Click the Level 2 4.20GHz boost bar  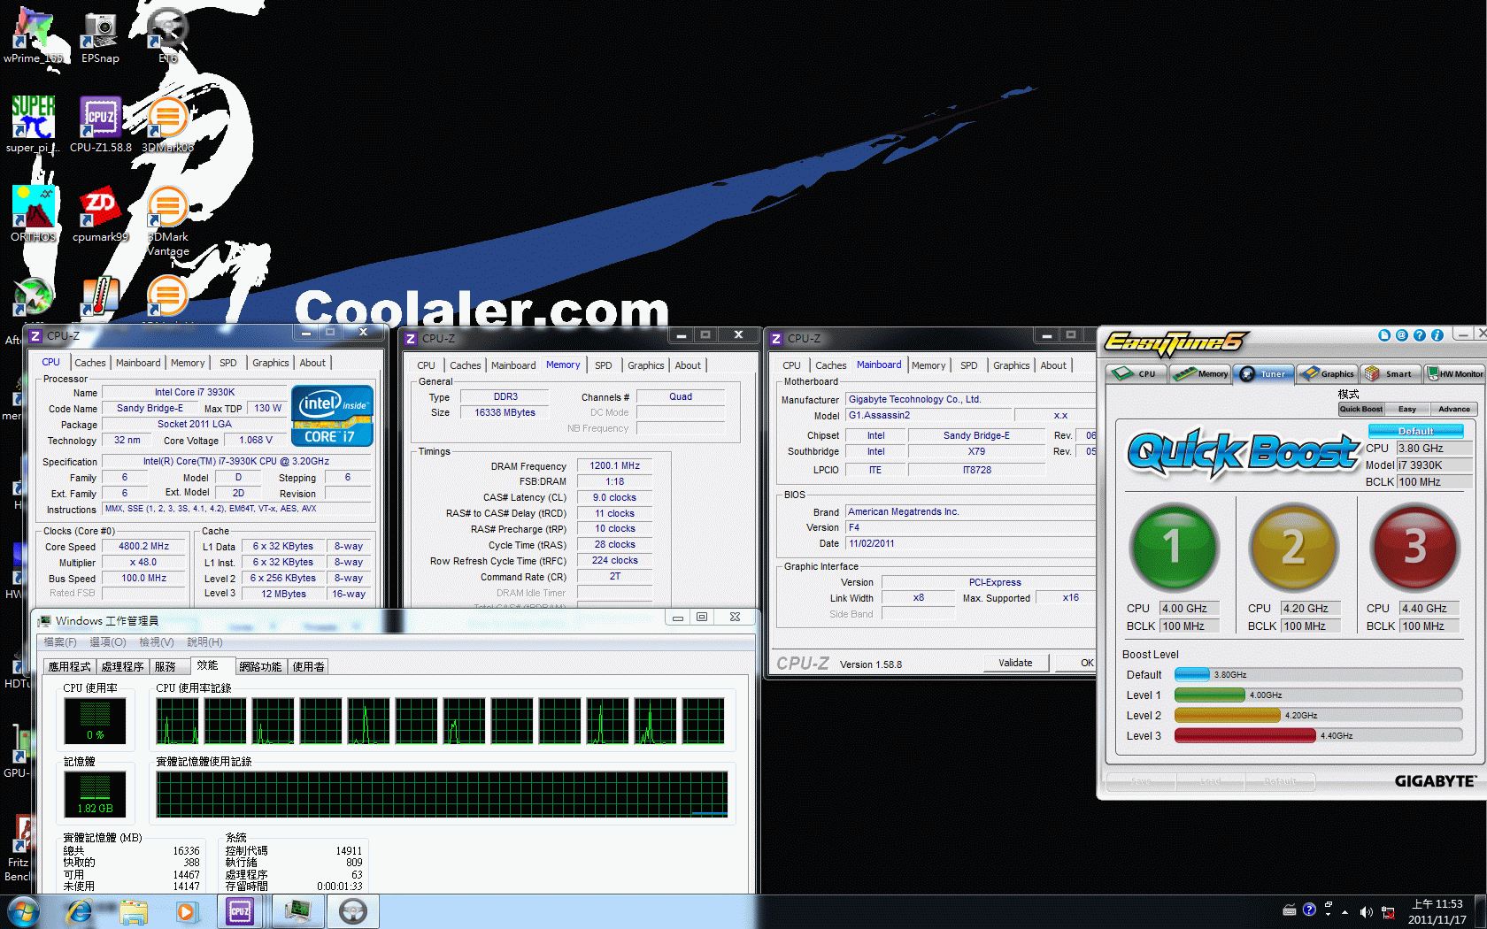[1318, 715]
